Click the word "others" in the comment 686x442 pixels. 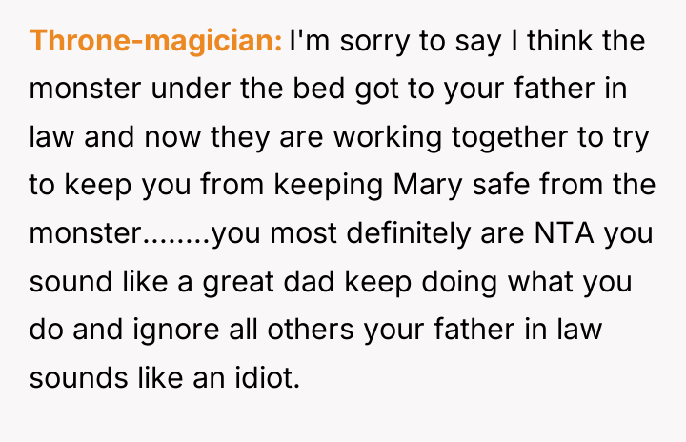point(311,329)
